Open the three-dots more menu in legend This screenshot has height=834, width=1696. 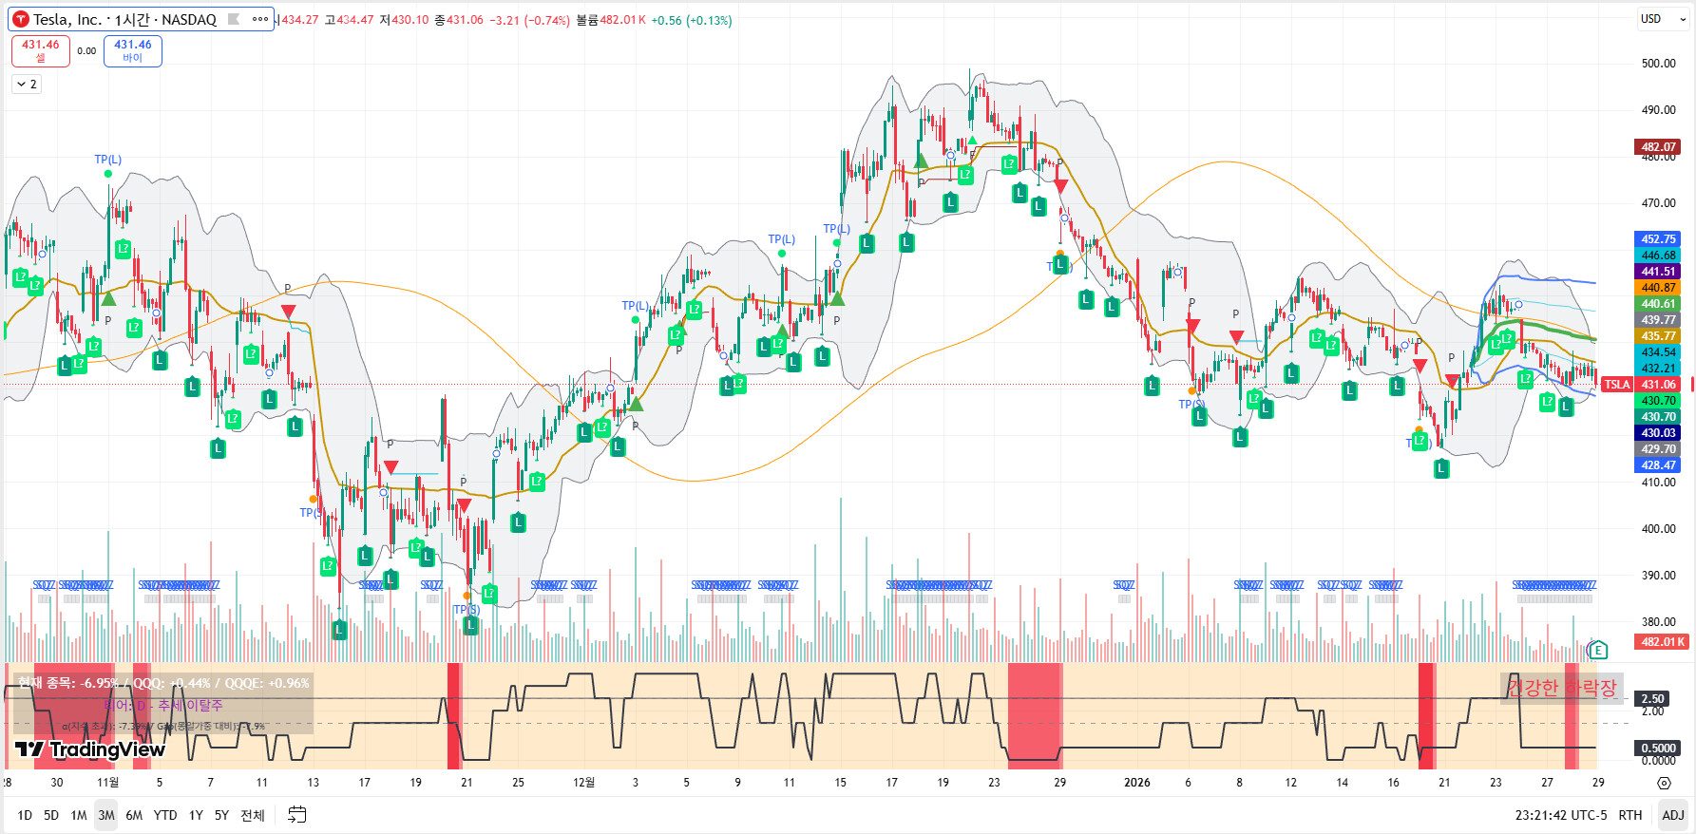pyautogui.click(x=259, y=19)
